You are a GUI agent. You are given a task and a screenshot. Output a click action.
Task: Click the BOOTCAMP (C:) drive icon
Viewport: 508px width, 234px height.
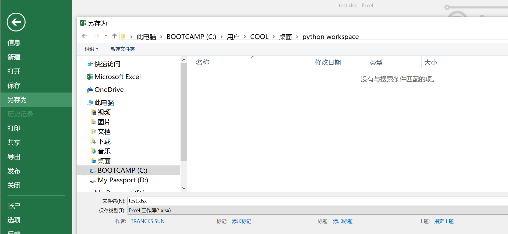click(93, 171)
